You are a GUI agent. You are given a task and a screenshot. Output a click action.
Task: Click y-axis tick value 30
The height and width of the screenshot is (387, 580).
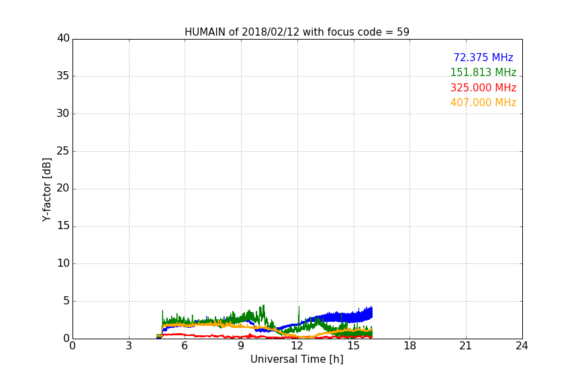[63, 114]
